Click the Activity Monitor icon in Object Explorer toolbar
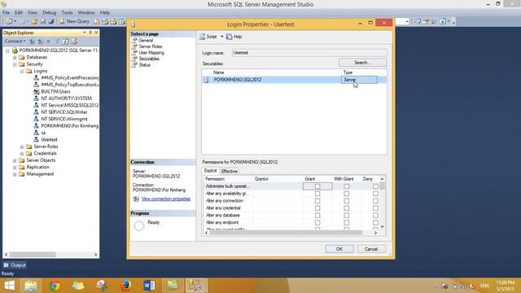 [74, 42]
